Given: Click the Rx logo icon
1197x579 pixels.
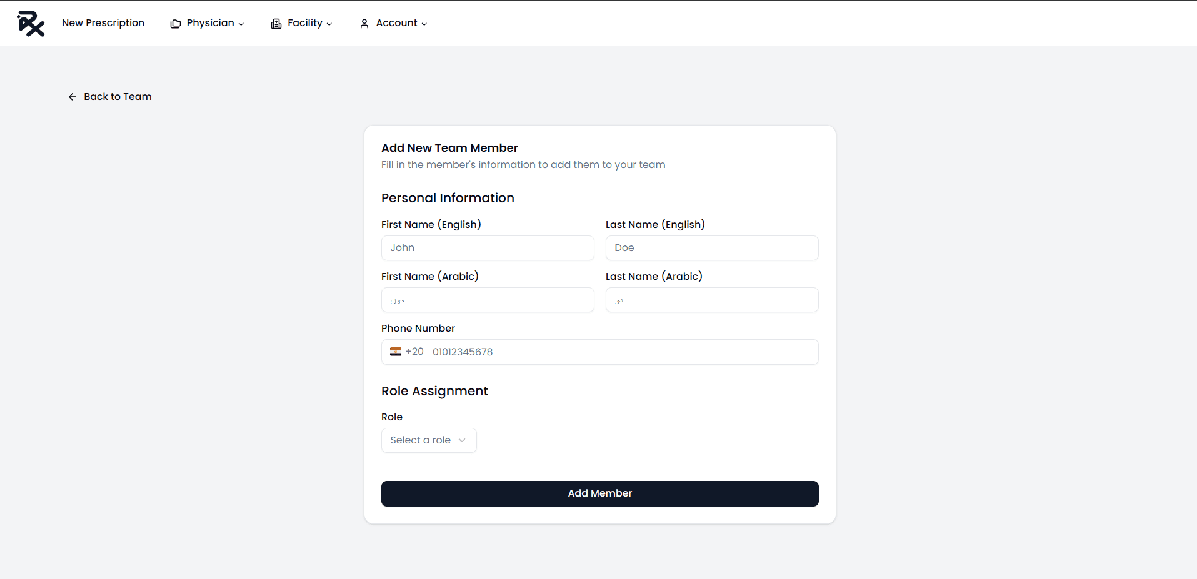Looking at the screenshot, I should click(x=31, y=24).
